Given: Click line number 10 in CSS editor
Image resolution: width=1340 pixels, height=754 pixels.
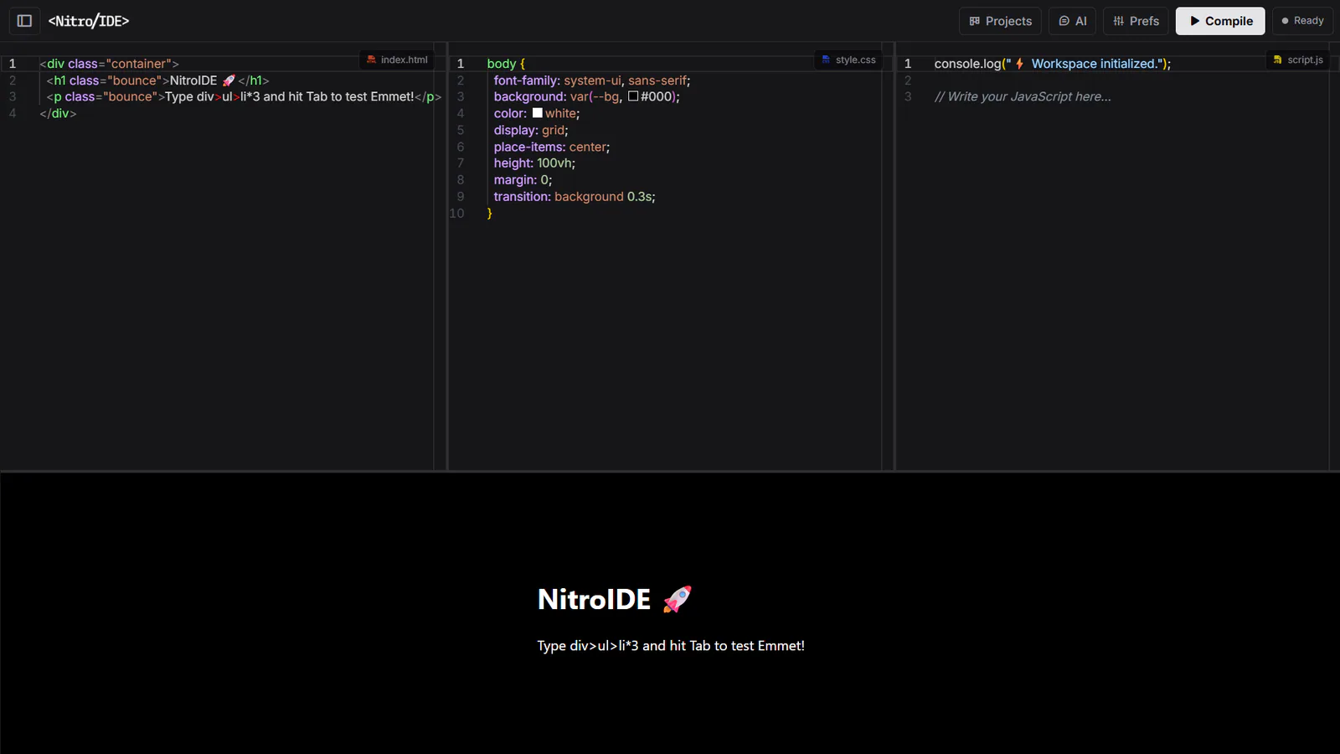Looking at the screenshot, I should click(x=457, y=214).
